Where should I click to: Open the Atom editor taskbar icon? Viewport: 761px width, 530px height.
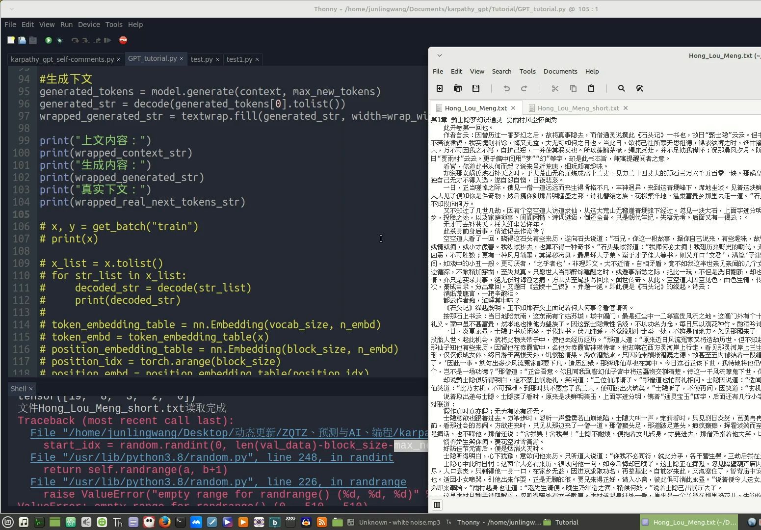[71, 522]
